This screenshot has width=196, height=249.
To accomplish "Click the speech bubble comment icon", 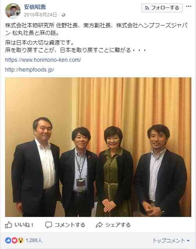I will [49, 225].
